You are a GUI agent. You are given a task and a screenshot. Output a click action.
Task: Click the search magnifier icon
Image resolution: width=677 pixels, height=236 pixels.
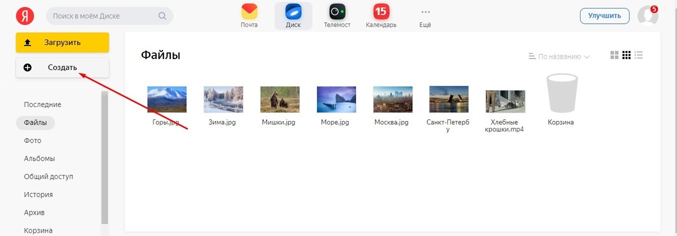click(162, 16)
